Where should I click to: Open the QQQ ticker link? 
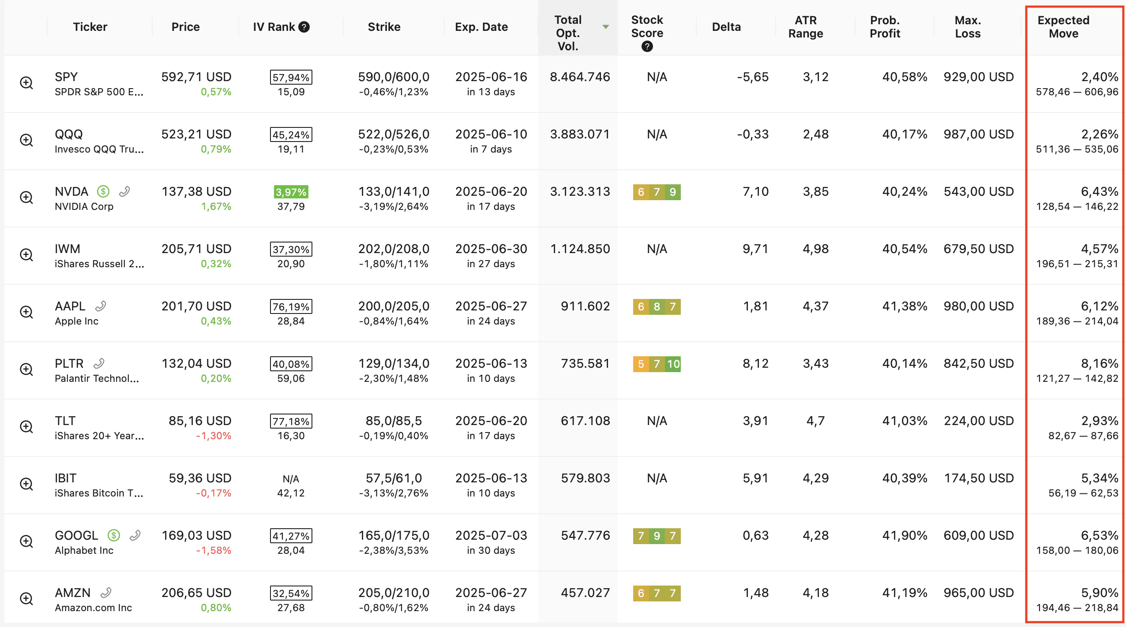tap(69, 134)
